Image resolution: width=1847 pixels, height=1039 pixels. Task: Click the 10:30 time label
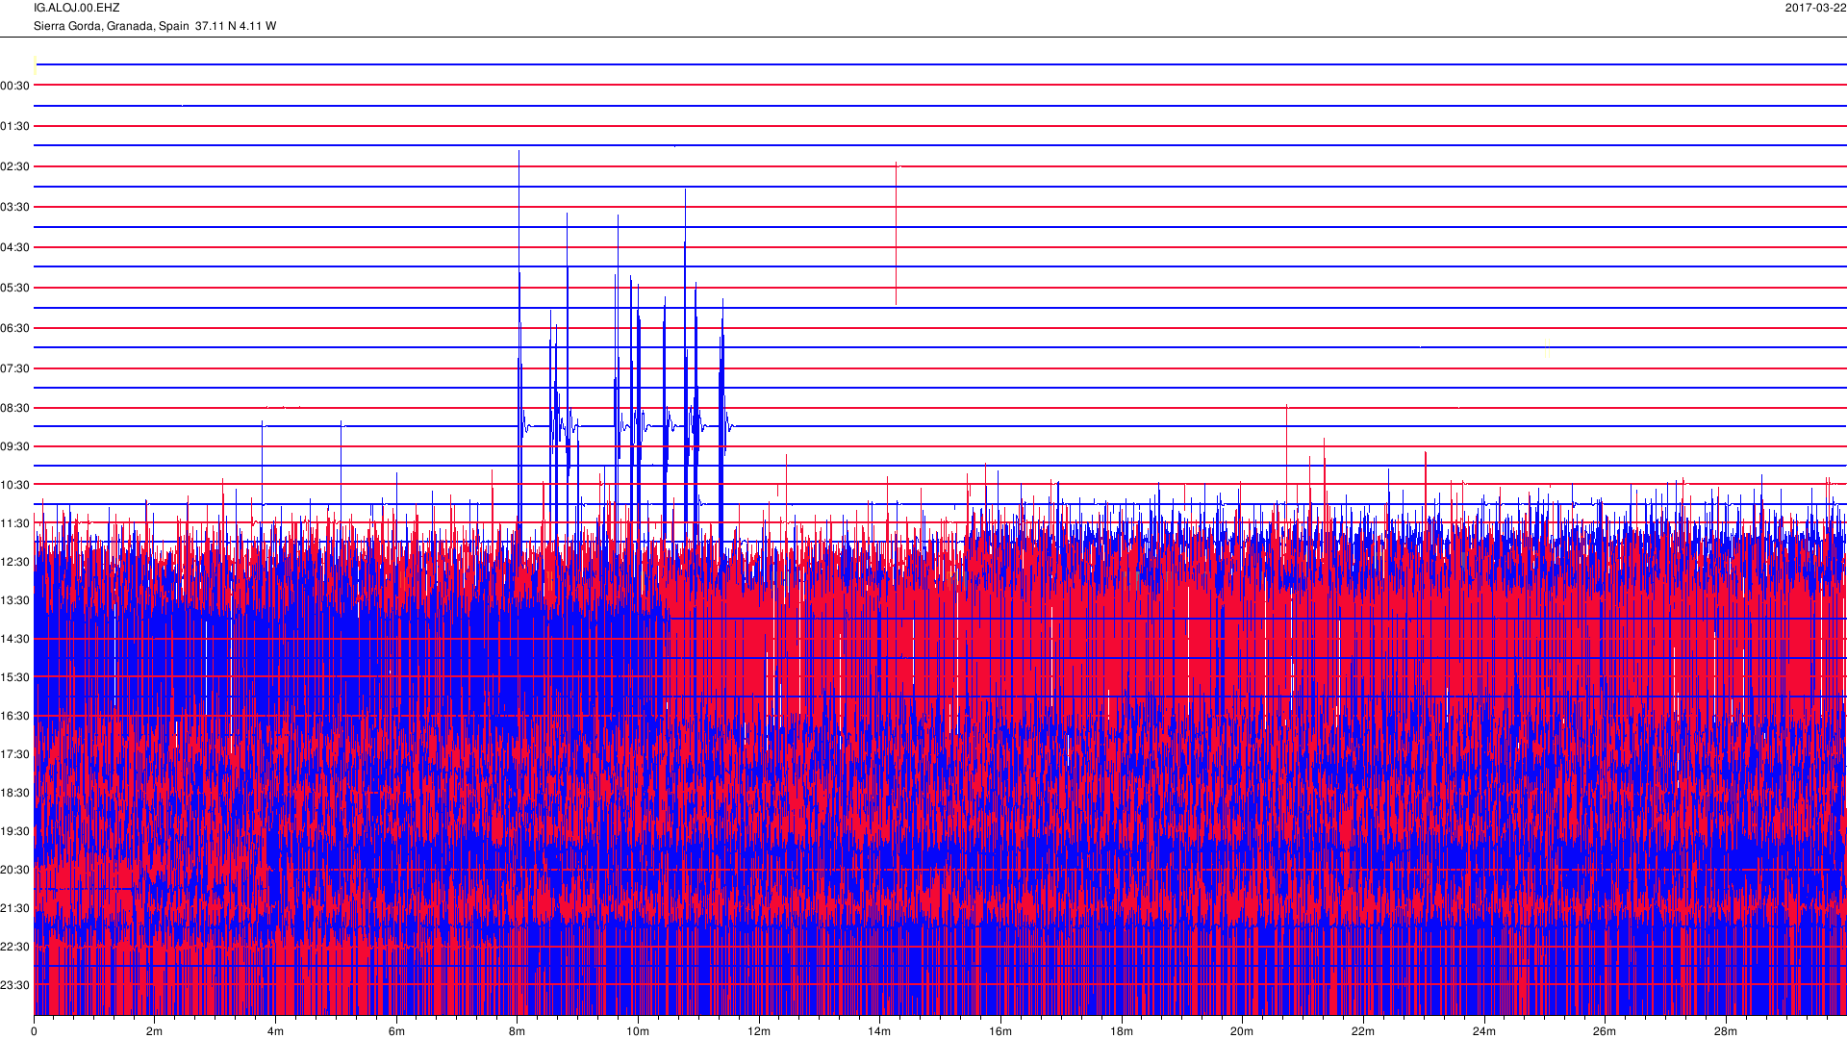pos(15,485)
